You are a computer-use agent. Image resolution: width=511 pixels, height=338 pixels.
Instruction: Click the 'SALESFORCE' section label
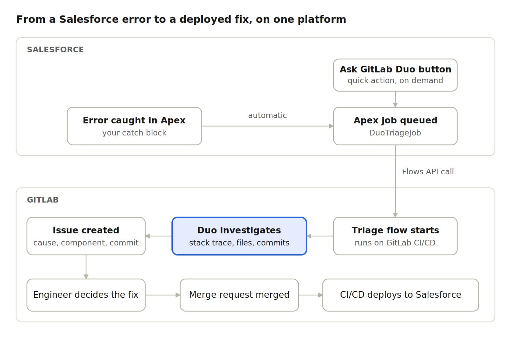[x=55, y=50]
